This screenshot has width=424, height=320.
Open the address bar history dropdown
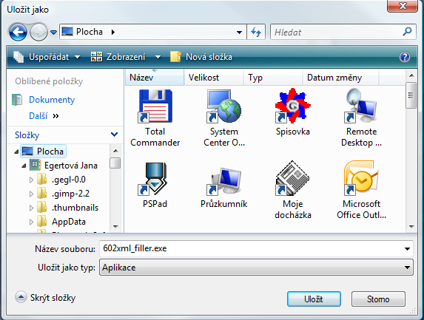239,32
